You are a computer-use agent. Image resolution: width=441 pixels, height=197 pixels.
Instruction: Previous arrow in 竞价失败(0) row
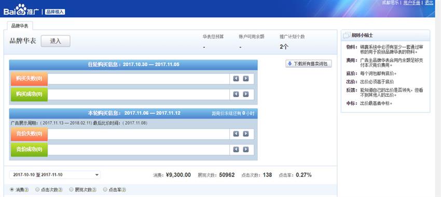pos(236,134)
